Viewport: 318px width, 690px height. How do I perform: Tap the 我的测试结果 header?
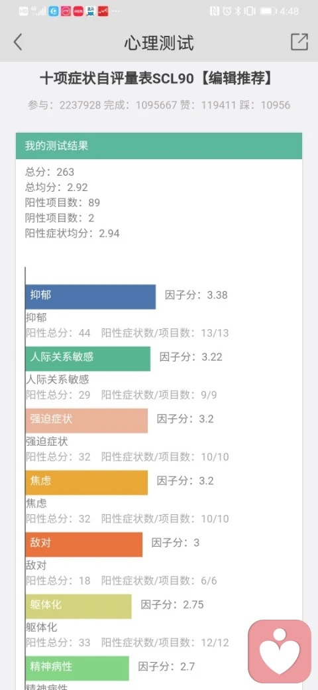[x=159, y=146]
